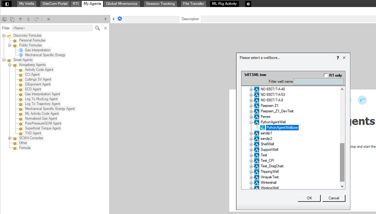The height and width of the screenshot is (214, 376).
Task: Enable the RT only checkbox
Action: click(x=325, y=75)
